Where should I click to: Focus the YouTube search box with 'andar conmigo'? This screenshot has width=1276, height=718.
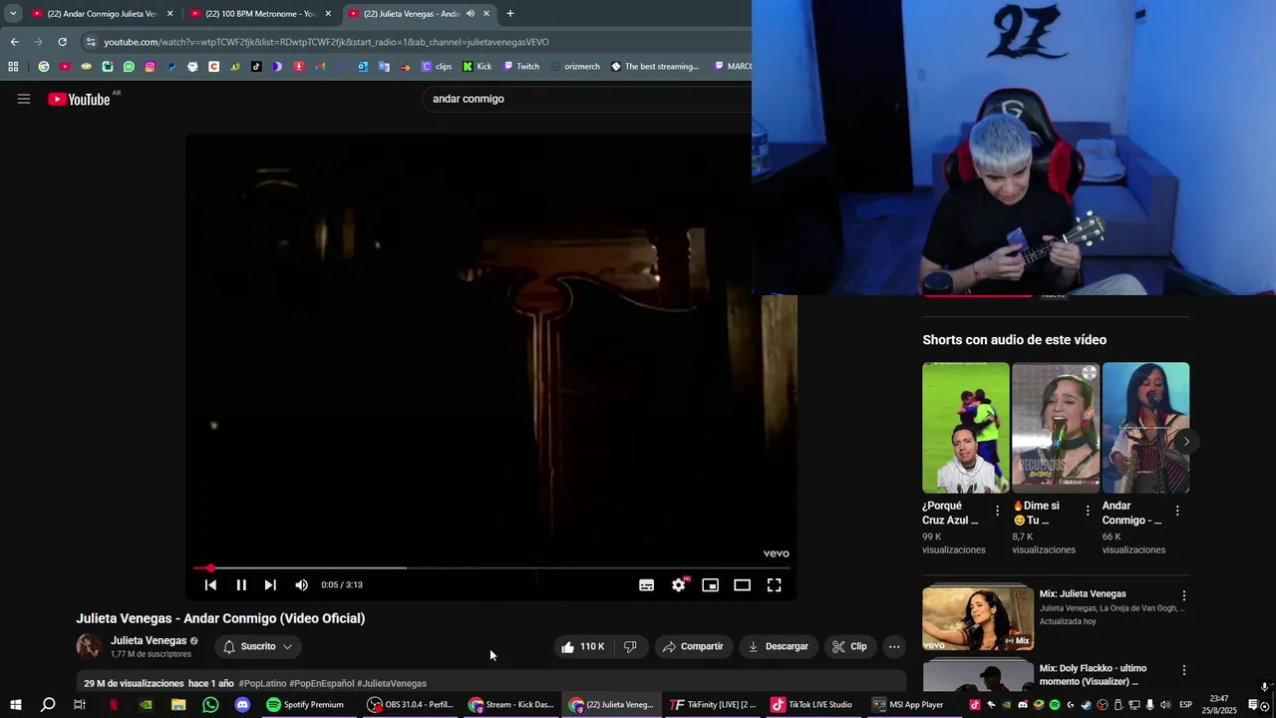pyautogui.click(x=588, y=99)
